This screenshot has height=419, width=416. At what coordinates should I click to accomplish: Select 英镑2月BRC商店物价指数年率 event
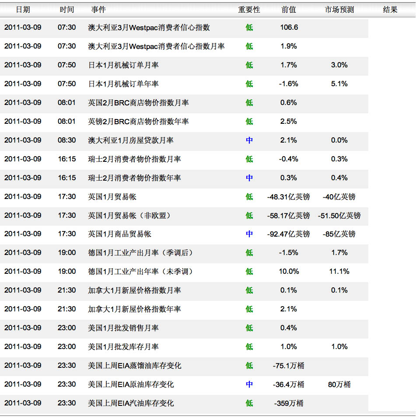[x=138, y=121]
